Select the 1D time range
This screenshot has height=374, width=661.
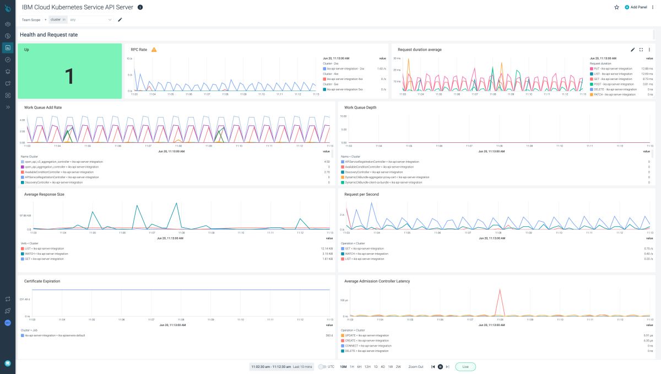(x=375, y=366)
